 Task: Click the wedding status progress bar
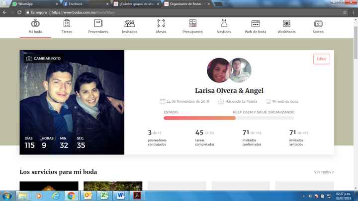(229, 118)
